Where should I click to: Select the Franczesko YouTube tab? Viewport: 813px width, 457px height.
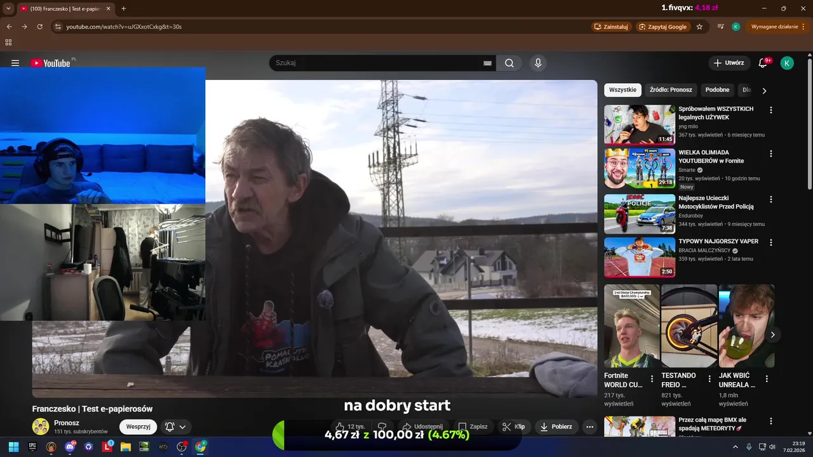click(x=65, y=8)
